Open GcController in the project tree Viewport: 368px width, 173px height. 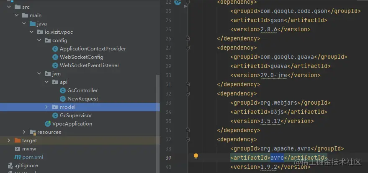(82, 90)
